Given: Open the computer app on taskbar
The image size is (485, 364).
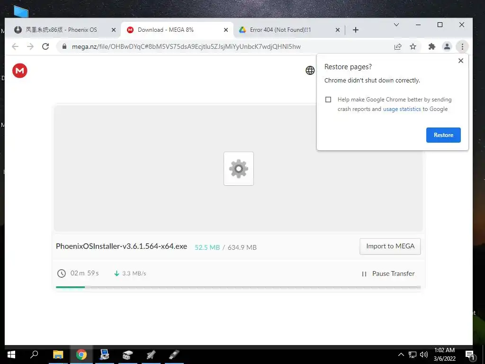Looking at the screenshot, I should click(105, 355).
